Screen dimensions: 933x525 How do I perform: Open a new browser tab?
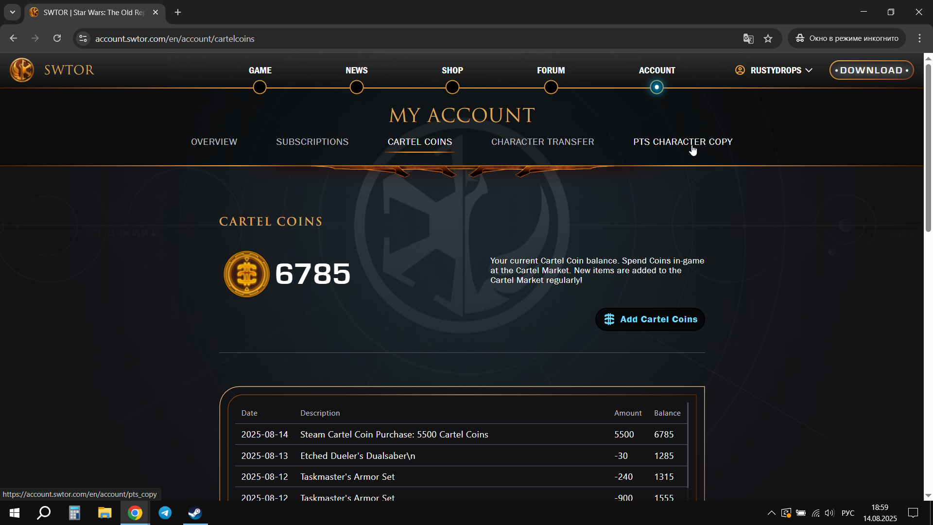pyautogui.click(x=178, y=12)
